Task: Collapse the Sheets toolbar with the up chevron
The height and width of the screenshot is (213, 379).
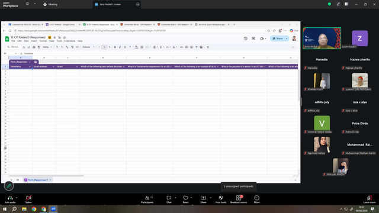Action: [x=293, y=47]
